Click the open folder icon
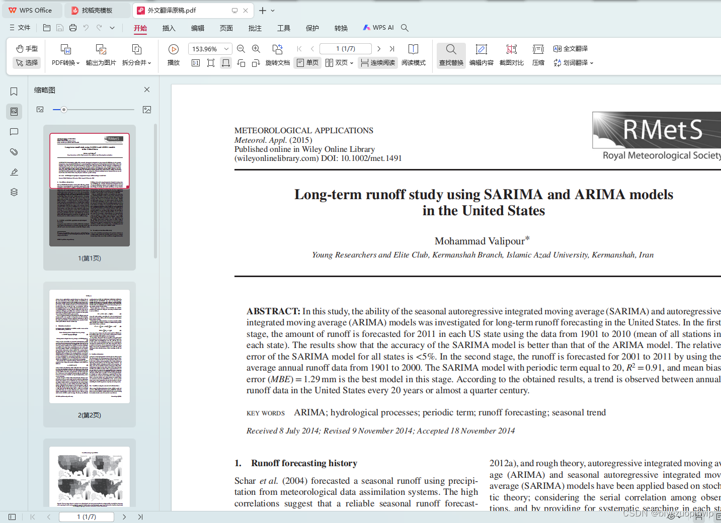Image resolution: width=721 pixels, height=523 pixels. (47, 28)
